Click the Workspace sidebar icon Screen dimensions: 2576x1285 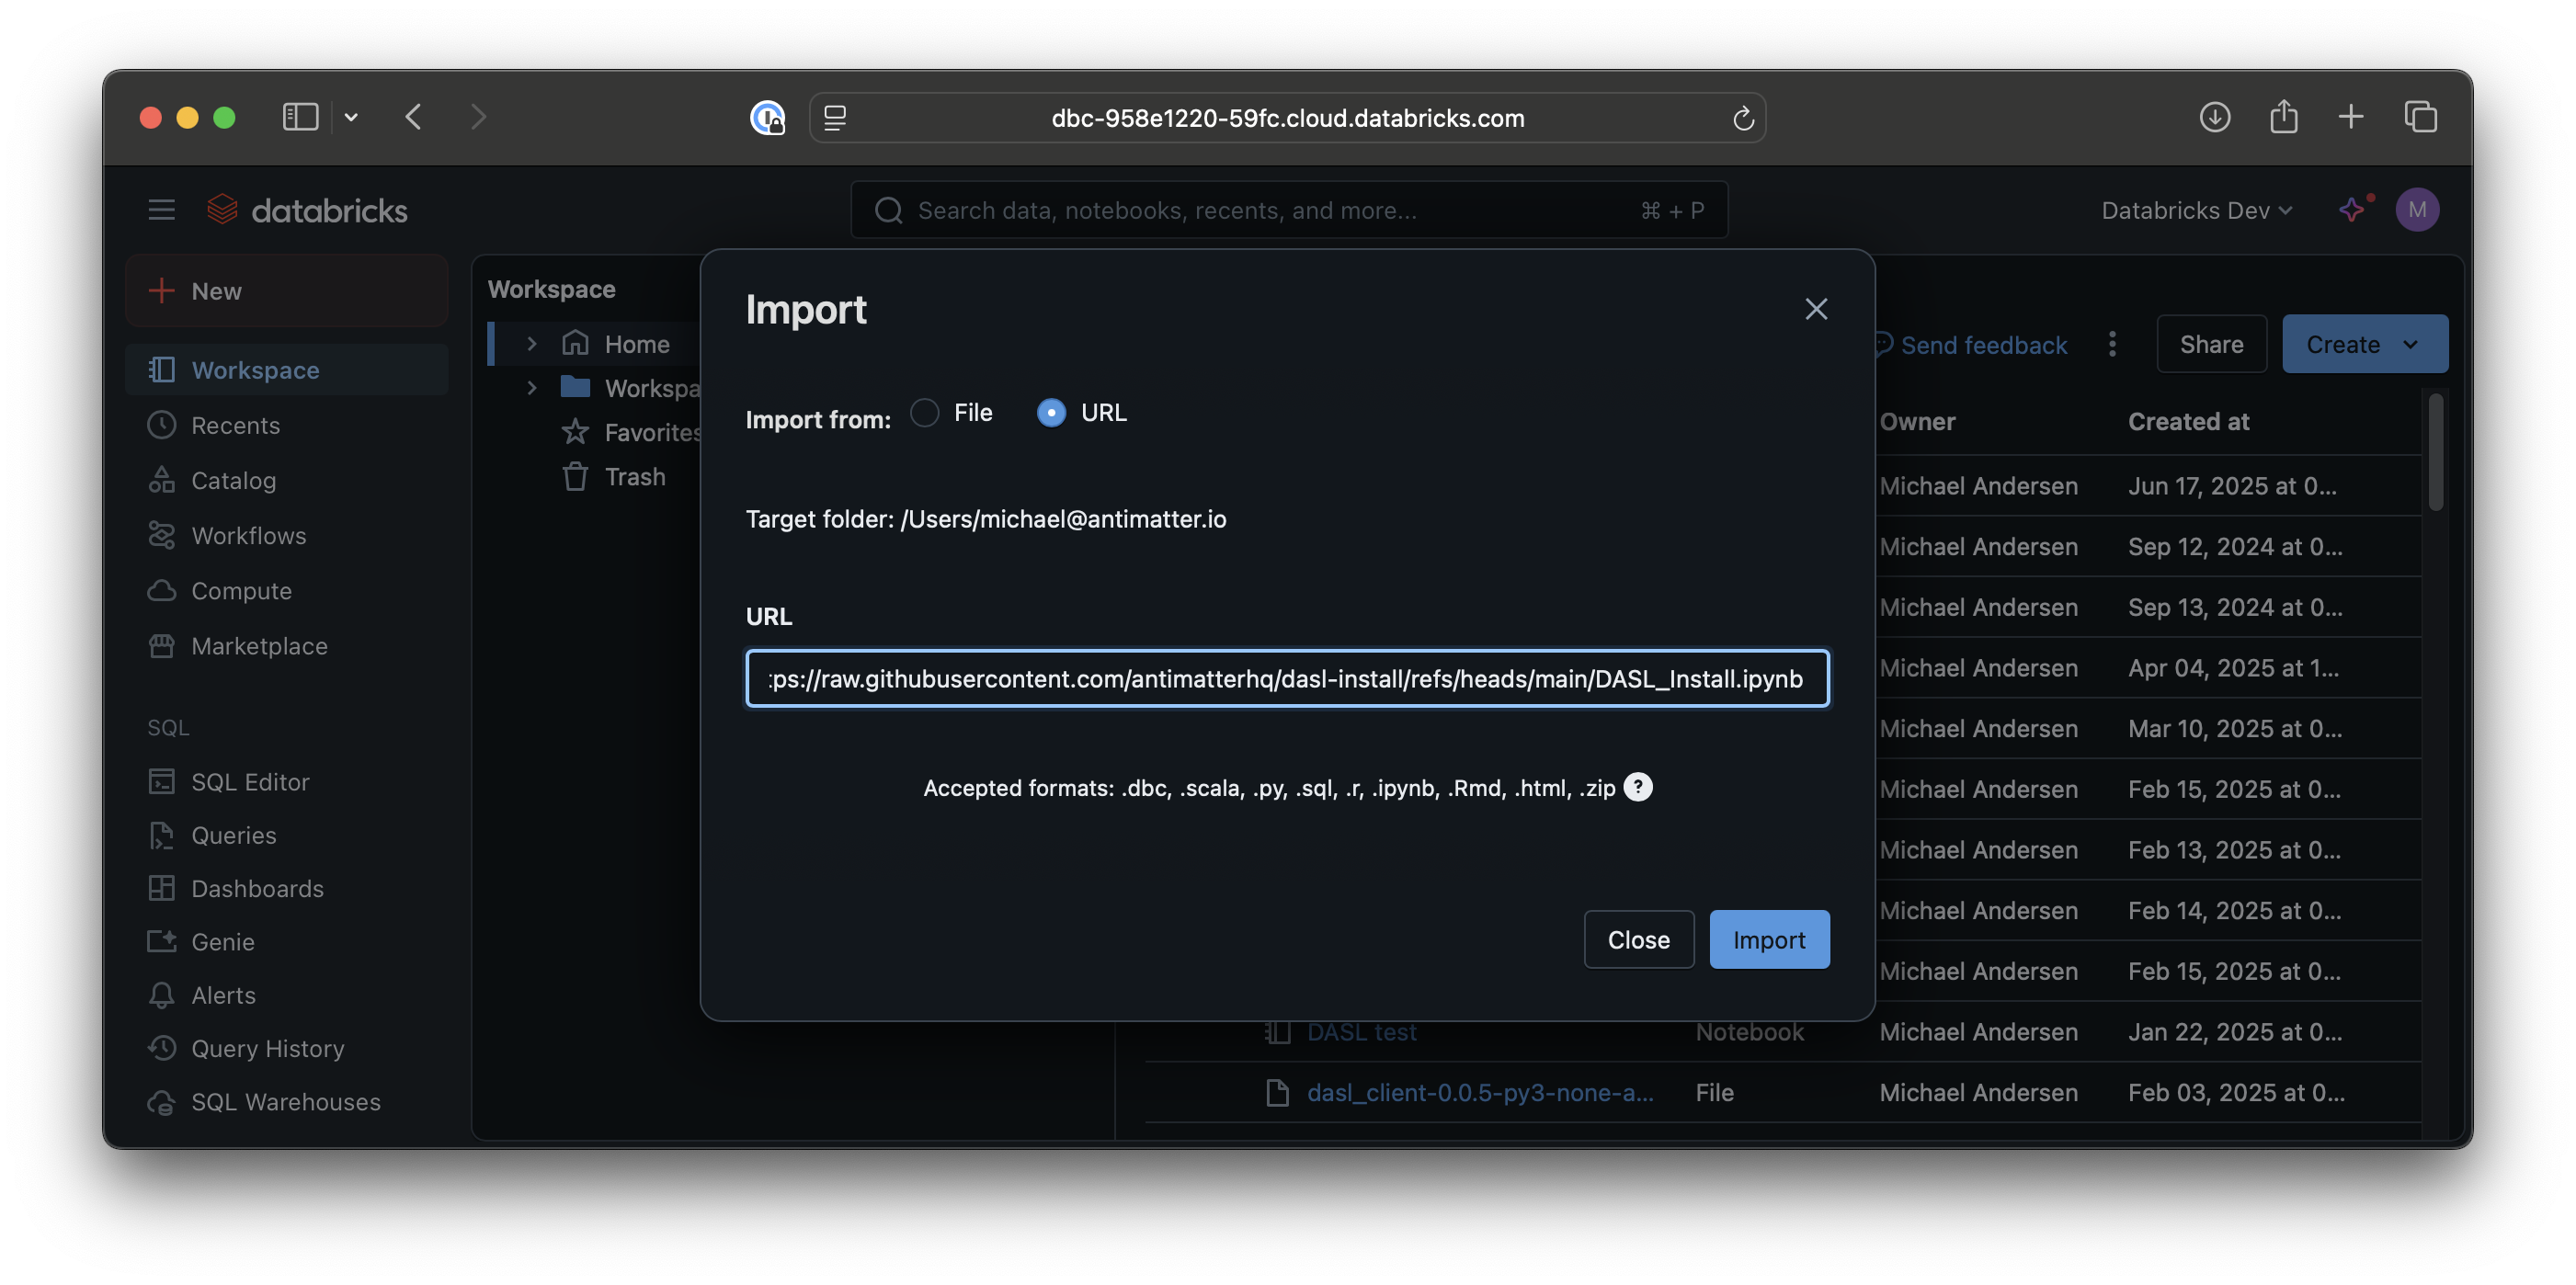click(x=161, y=370)
